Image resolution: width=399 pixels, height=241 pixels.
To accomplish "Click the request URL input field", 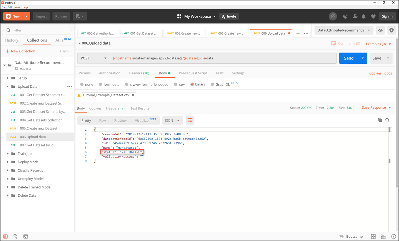I will pyautogui.click(x=223, y=58).
